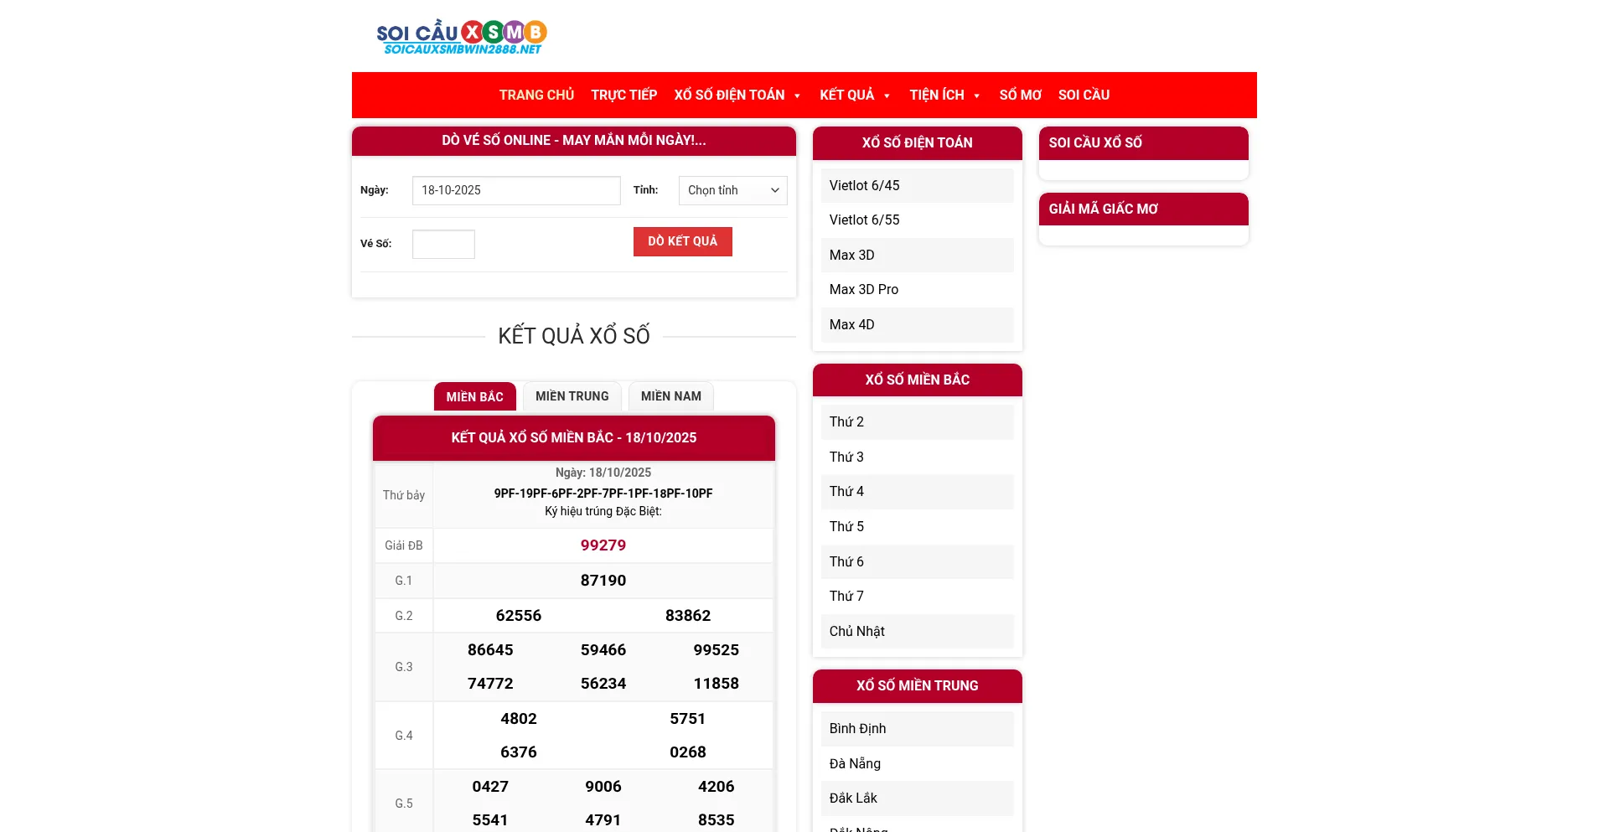1609x832 pixels.
Task: Focus the Vé Số ticket number field
Action: [x=443, y=244]
